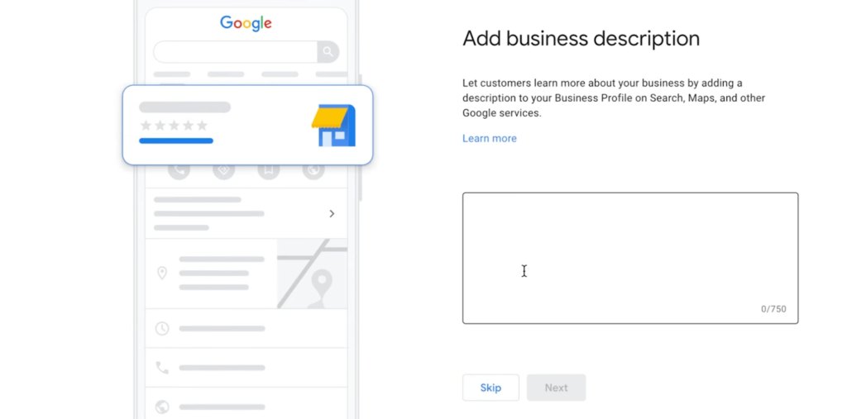847x419 pixels.
Task: Click the Skip button
Action: [490, 388]
